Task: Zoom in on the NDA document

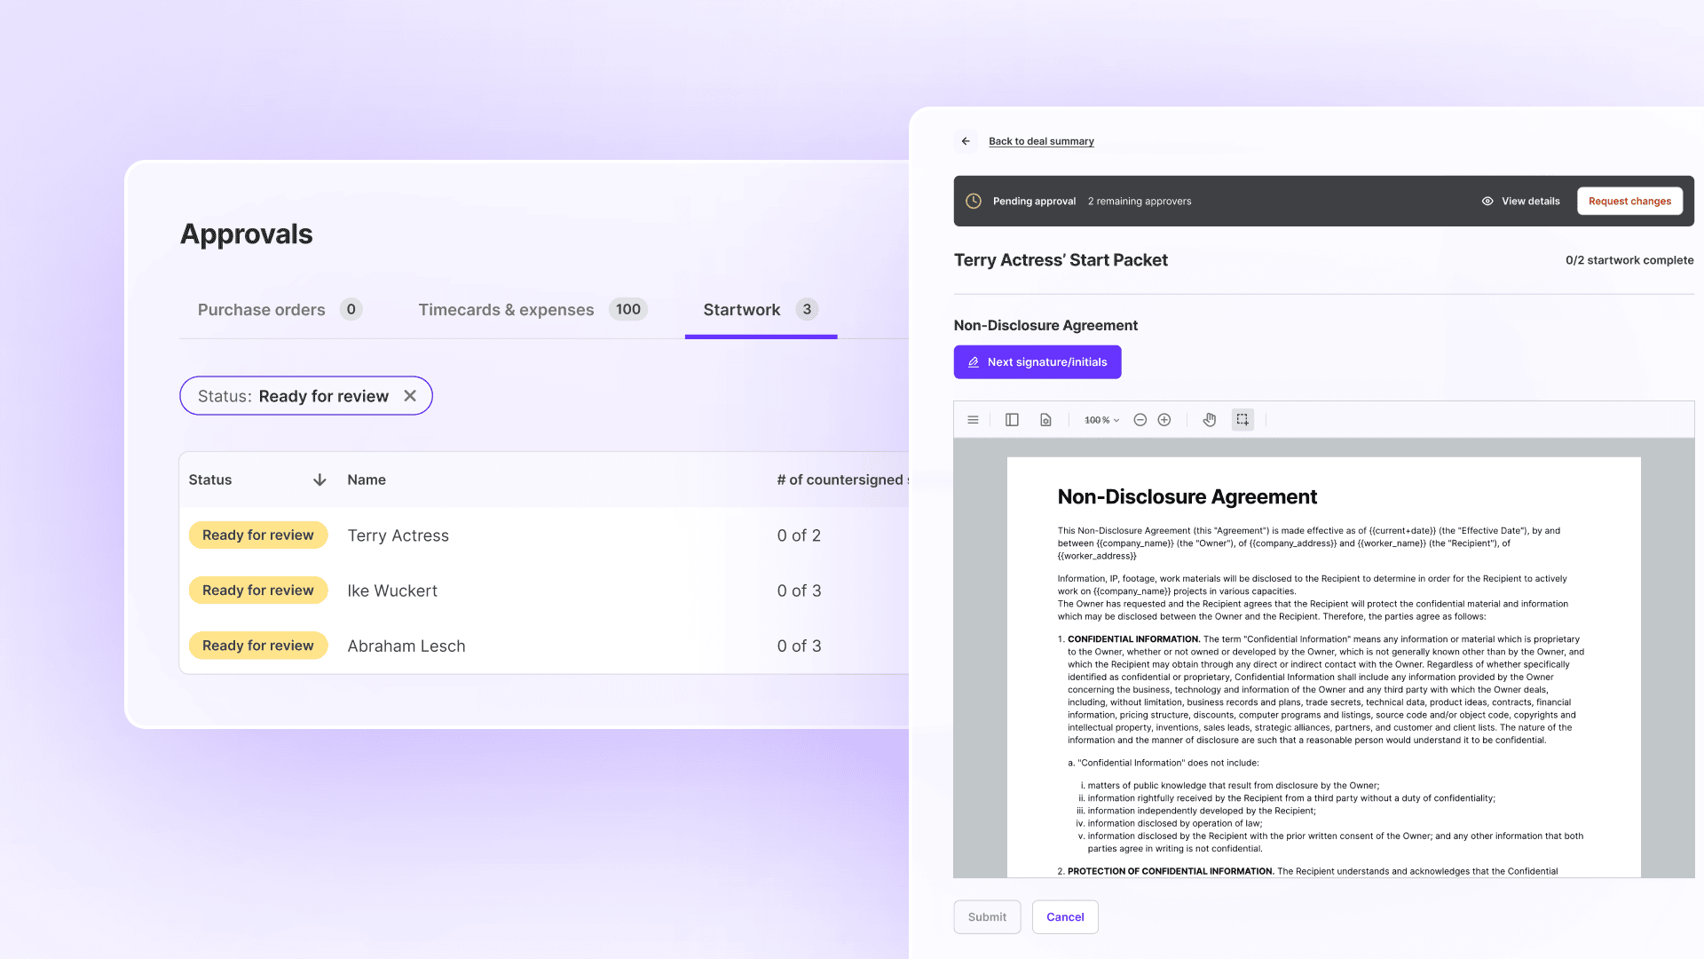Action: (1164, 420)
